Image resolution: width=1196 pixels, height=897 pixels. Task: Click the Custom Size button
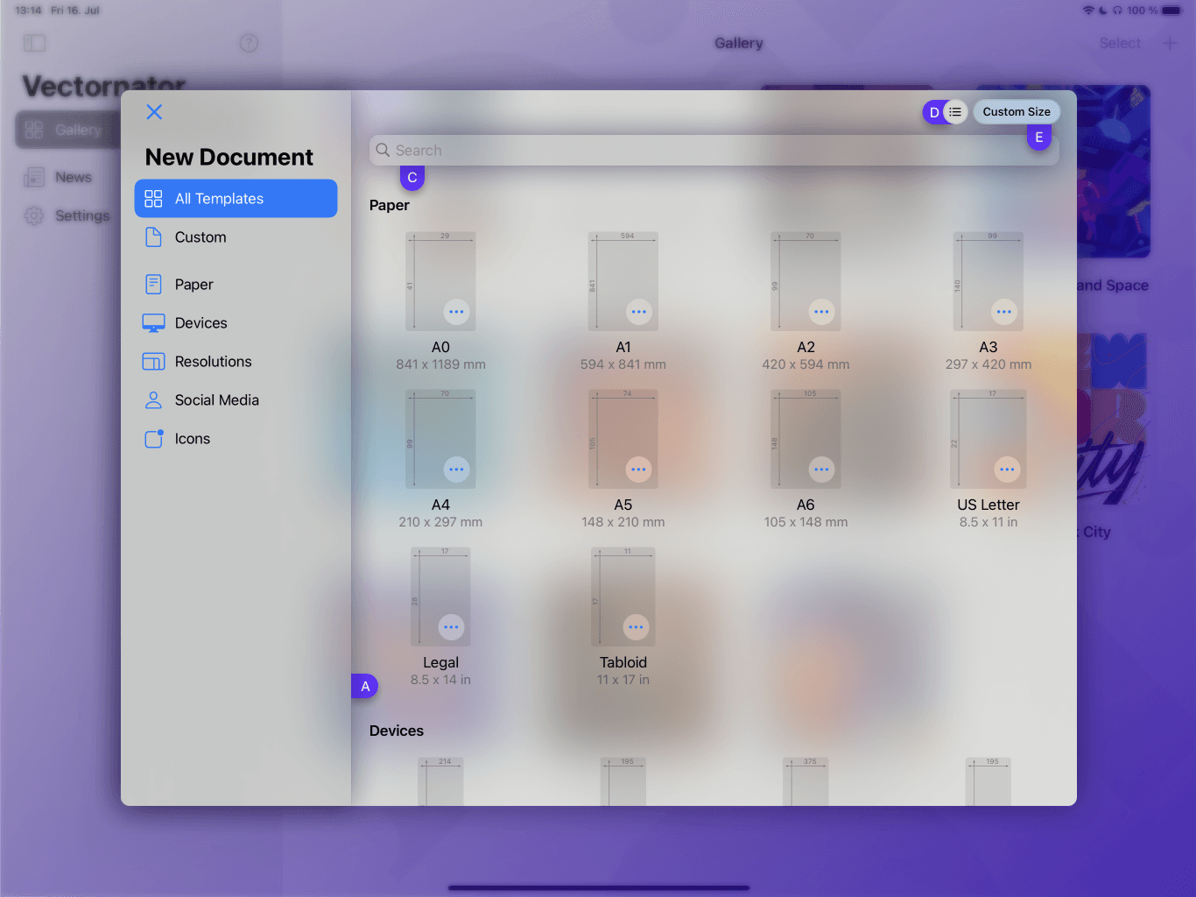click(x=1016, y=112)
